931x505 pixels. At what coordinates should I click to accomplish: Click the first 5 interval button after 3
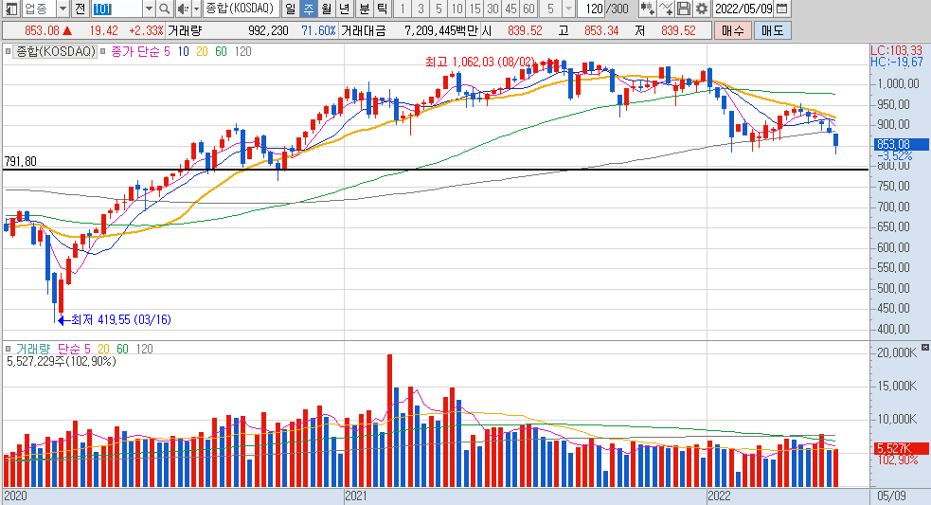(x=439, y=9)
